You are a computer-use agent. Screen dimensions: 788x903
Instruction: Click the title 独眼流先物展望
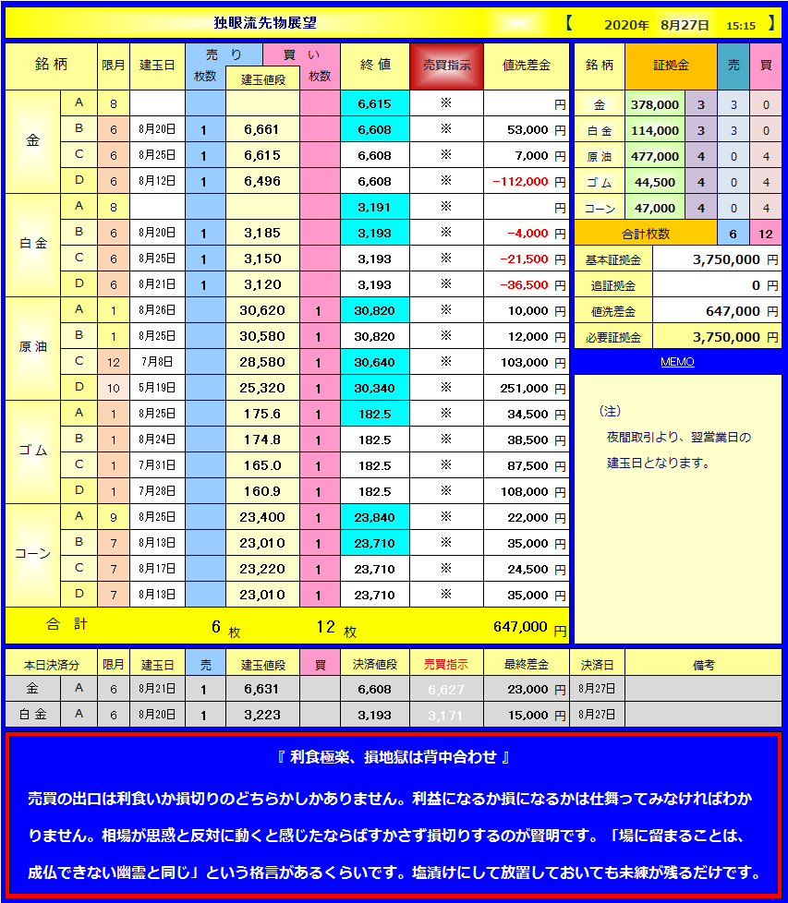[x=265, y=23]
